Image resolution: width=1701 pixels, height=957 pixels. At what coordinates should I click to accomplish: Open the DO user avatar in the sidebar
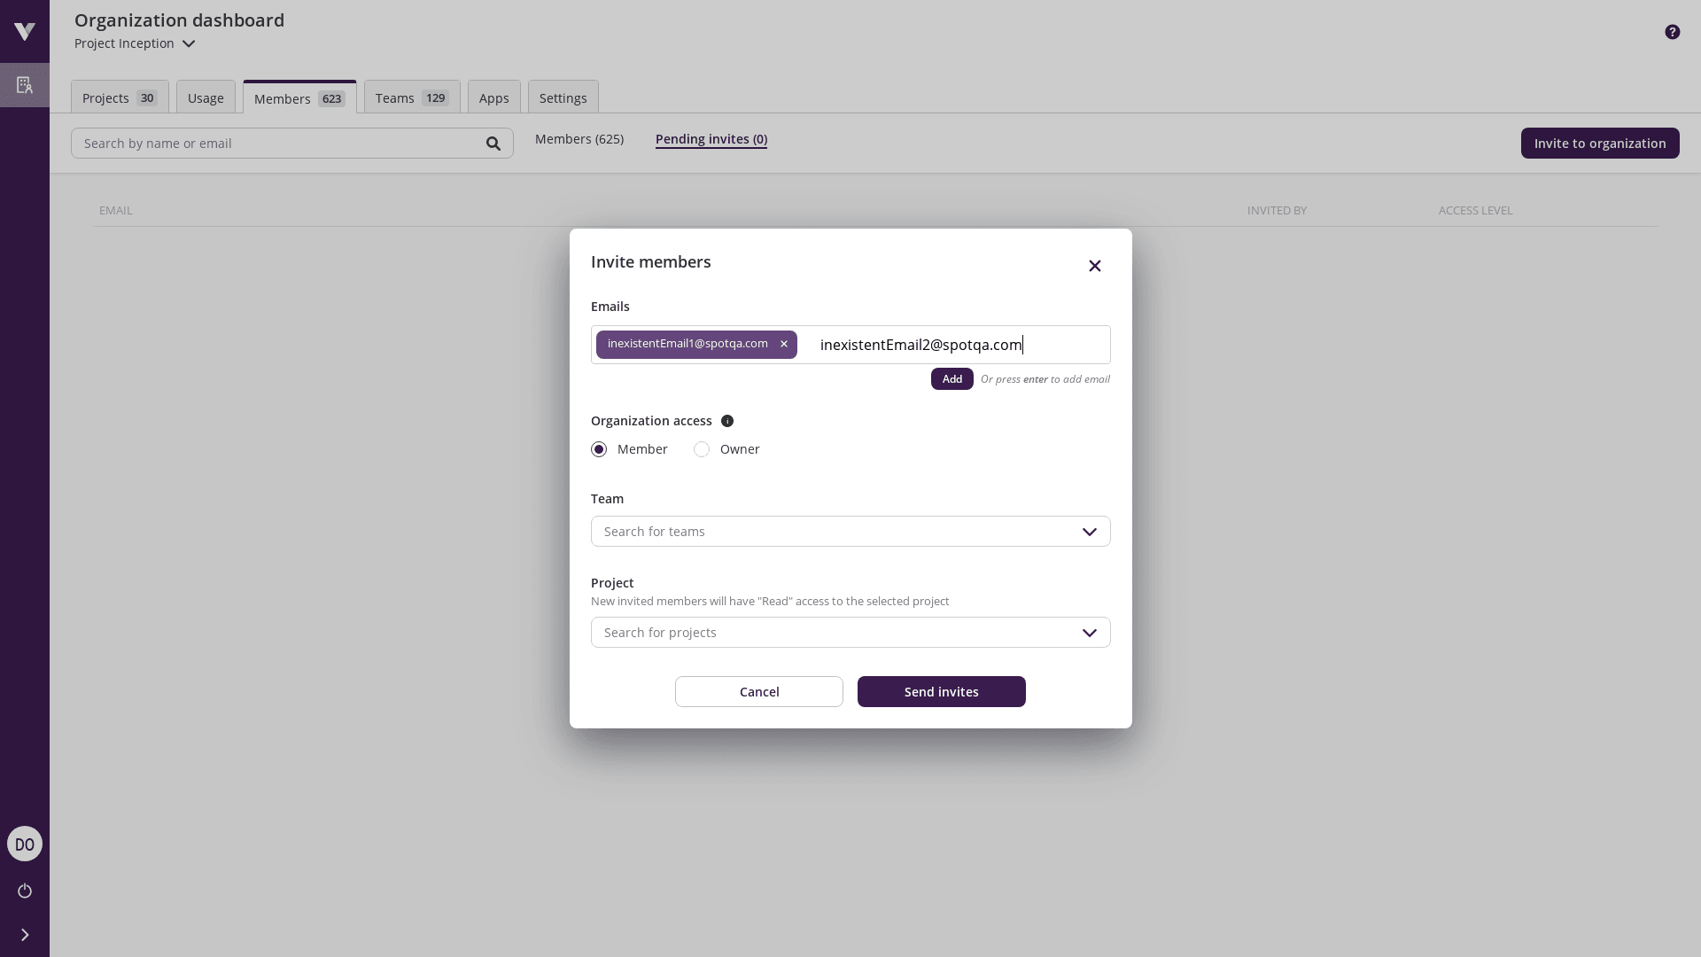[24, 844]
